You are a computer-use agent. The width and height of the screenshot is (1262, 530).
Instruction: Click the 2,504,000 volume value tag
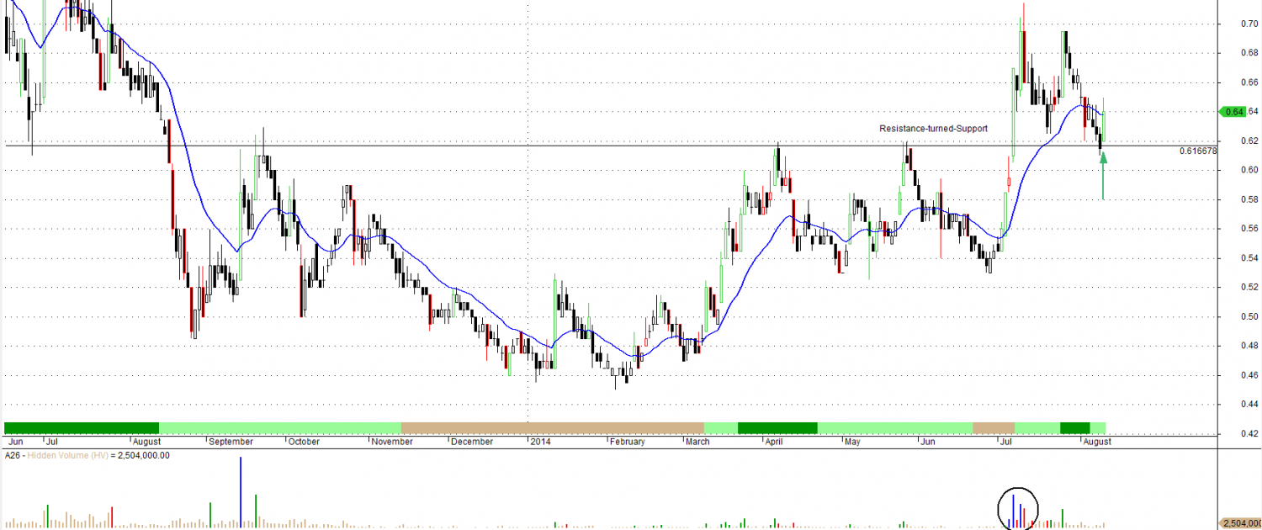coord(1240,522)
